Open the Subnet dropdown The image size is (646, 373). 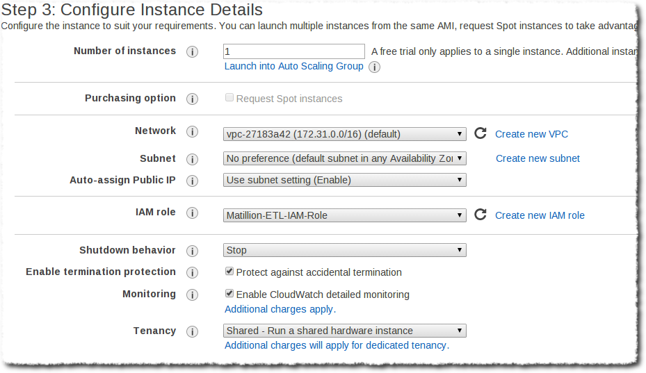click(x=345, y=158)
